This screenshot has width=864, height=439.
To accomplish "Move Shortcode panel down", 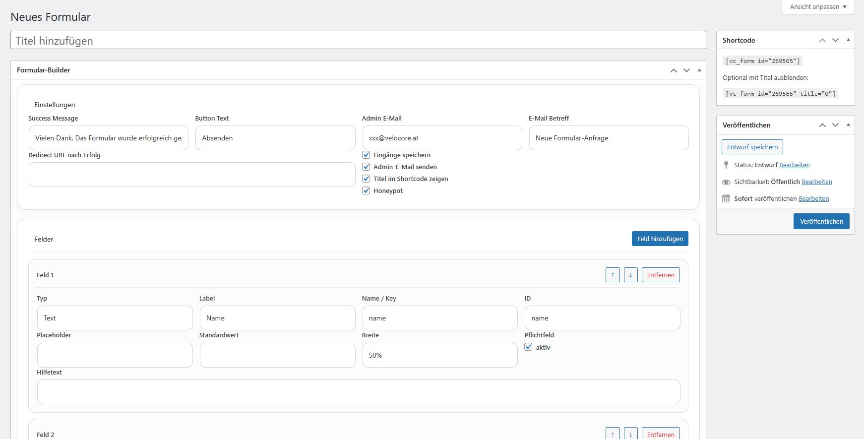I will (x=835, y=40).
